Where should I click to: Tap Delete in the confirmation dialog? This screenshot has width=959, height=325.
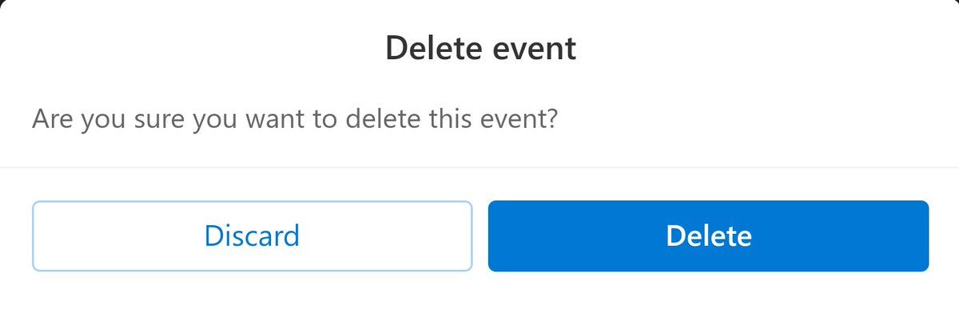click(x=708, y=236)
